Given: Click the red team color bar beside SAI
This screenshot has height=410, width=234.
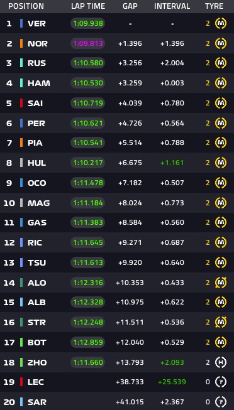Looking at the screenshot, I should click(x=21, y=103).
